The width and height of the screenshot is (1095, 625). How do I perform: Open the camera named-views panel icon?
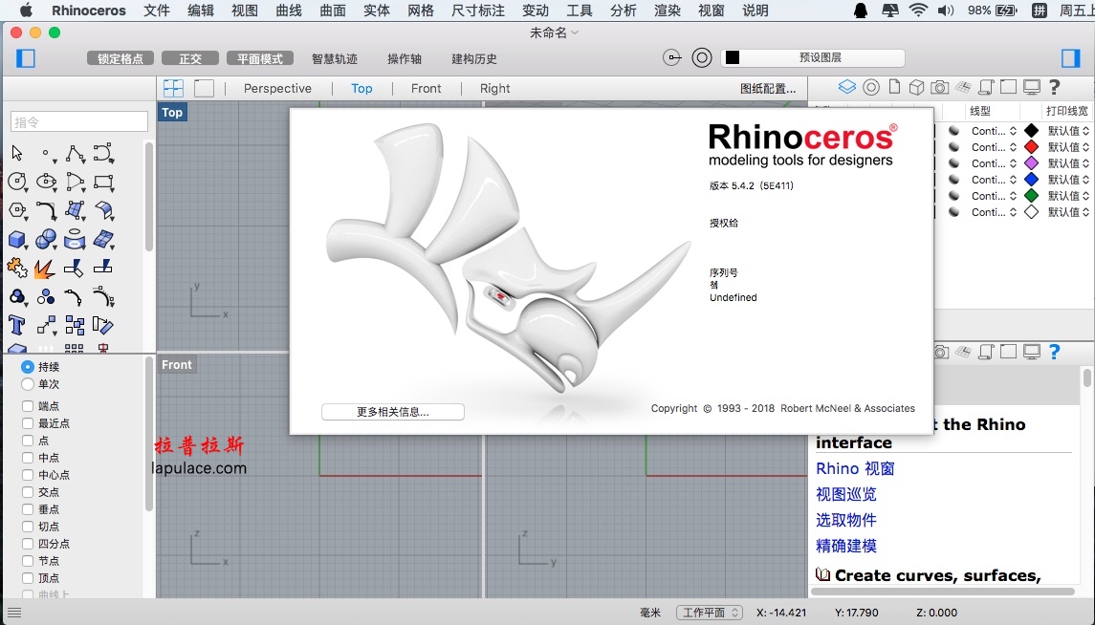click(940, 87)
